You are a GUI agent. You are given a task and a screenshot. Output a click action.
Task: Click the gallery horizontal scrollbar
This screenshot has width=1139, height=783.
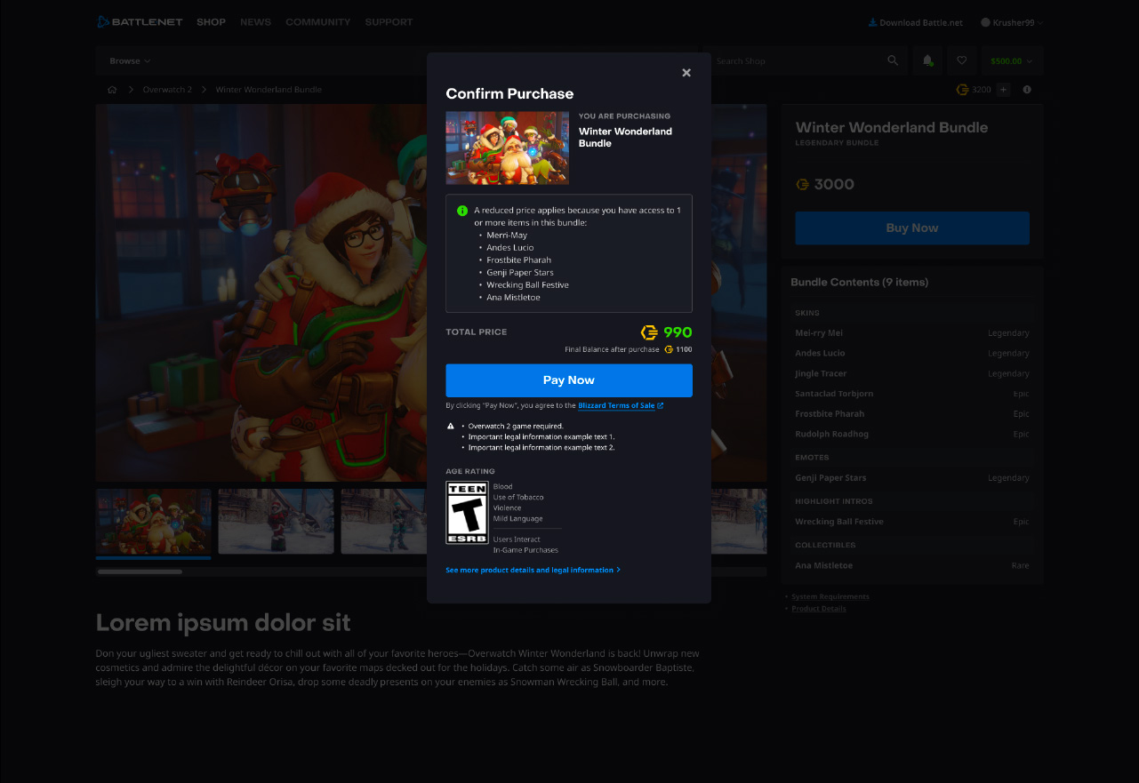pos(140,571)
